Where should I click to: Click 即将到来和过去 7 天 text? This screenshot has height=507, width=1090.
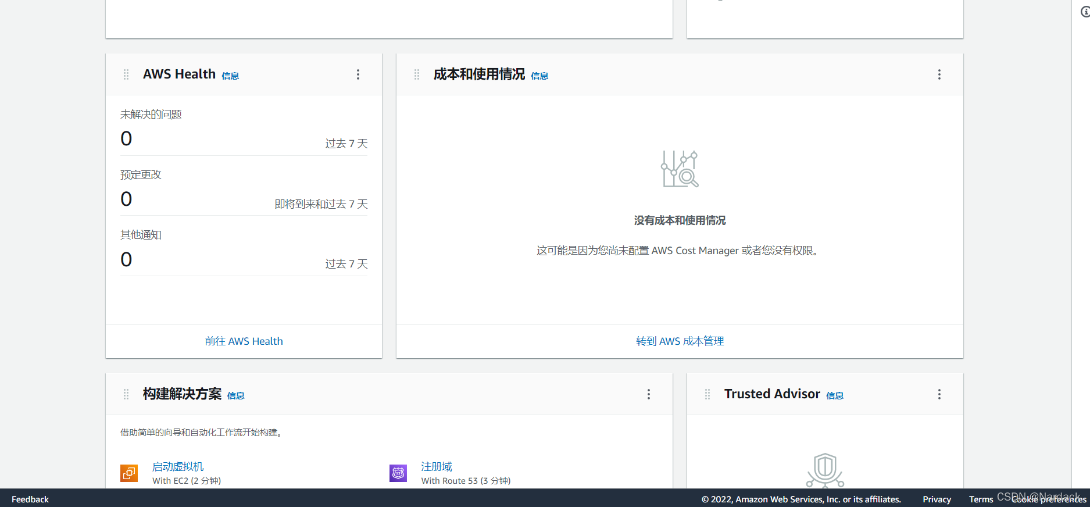click(x=321, y=204)
